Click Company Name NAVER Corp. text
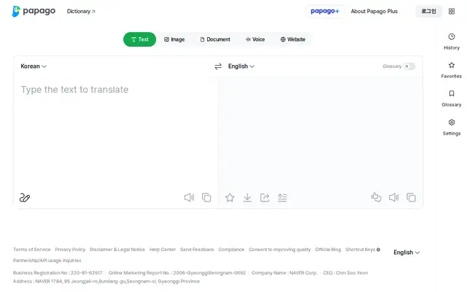The height and width of the screenshot is (292, 467). point(285,273)
